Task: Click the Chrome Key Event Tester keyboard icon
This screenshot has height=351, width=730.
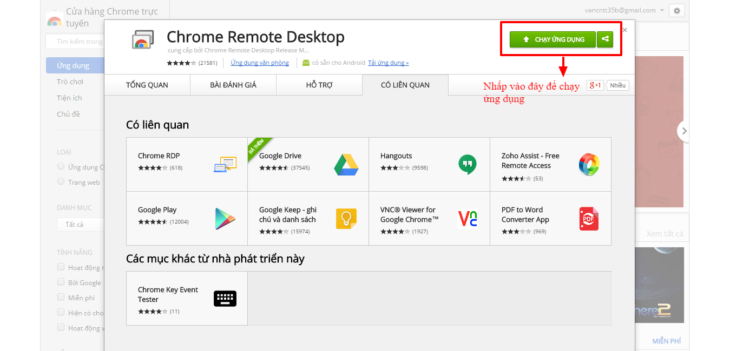Action: point(225,299)
